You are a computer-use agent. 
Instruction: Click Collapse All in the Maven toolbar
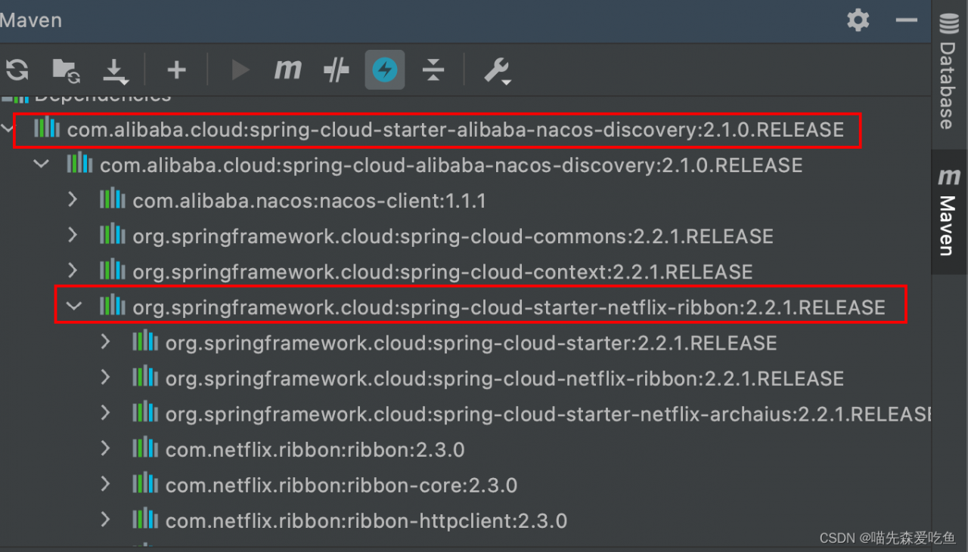(x=433, y=70)
